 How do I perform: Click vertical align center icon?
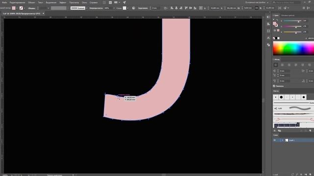[x=190, y=8]
